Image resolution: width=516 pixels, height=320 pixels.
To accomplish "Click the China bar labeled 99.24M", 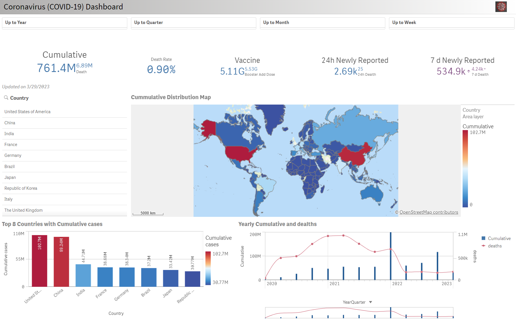I will coord(61,262).
